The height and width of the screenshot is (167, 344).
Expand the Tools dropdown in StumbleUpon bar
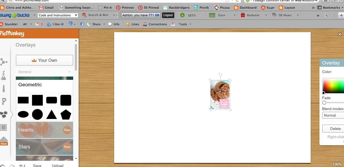[190, 24]
